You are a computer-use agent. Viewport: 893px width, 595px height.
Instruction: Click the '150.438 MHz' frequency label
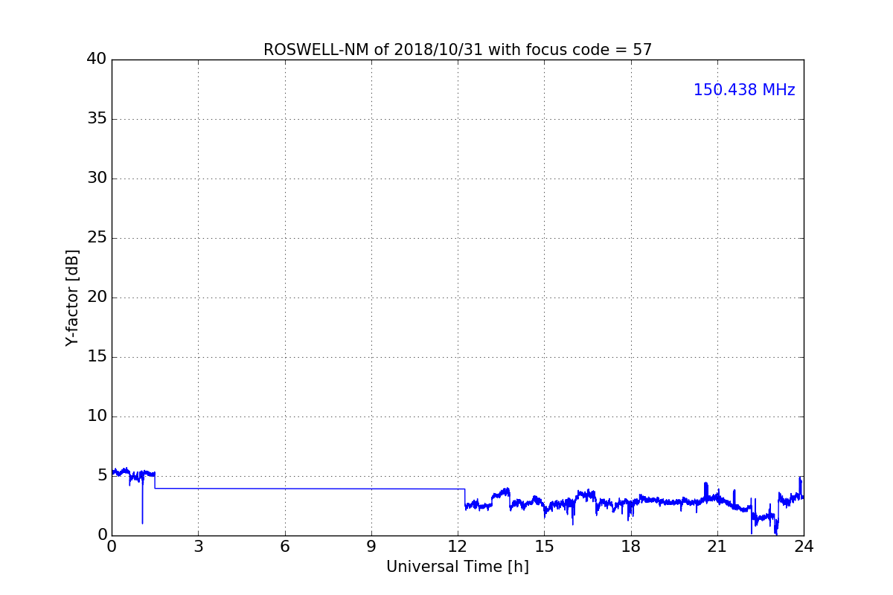(x=744, y=90)
